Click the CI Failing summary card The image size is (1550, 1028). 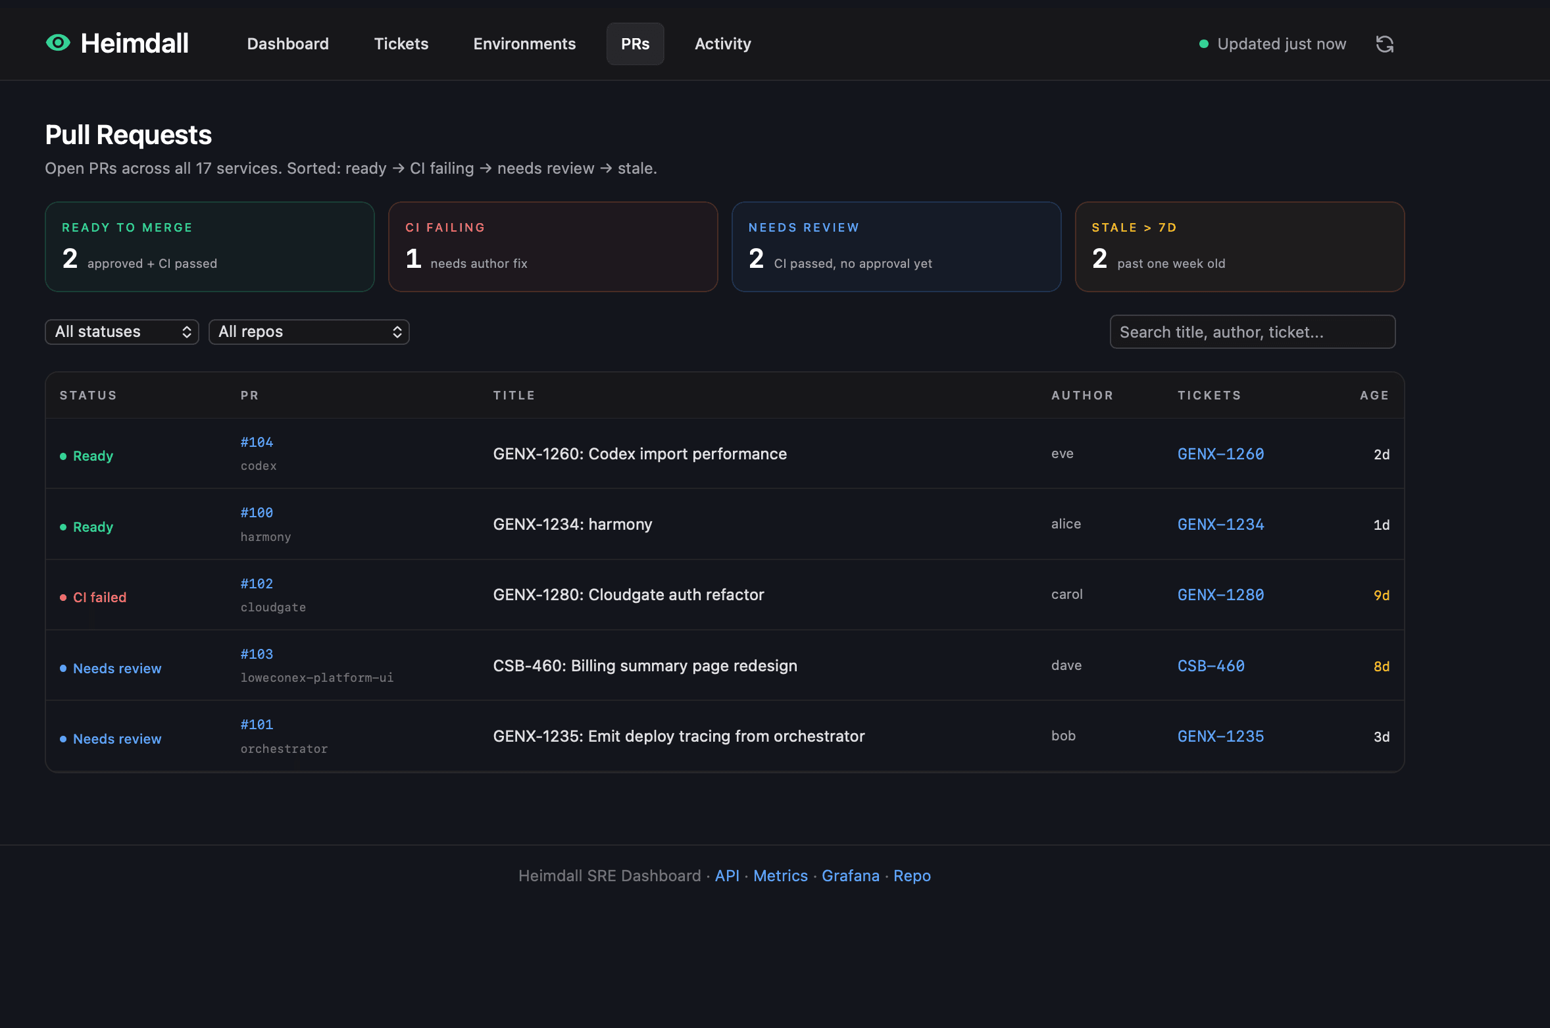(x=553, y=247)
